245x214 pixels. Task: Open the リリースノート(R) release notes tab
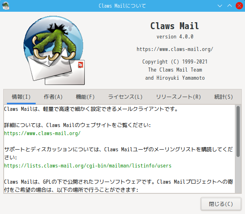click(178, 97)
